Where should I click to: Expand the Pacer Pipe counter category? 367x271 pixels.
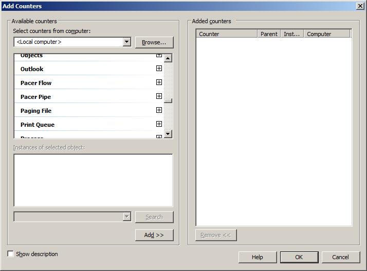[x=159, y=96]
